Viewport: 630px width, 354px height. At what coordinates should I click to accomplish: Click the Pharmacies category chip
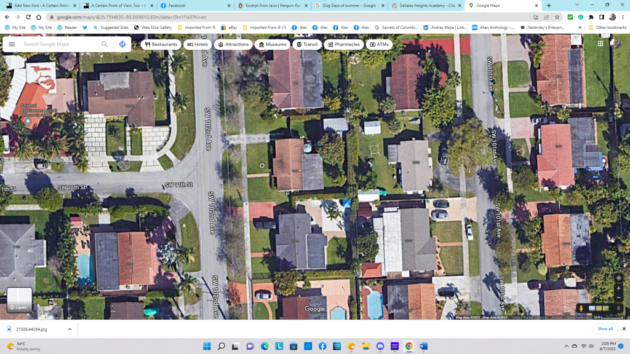(343, 44)
